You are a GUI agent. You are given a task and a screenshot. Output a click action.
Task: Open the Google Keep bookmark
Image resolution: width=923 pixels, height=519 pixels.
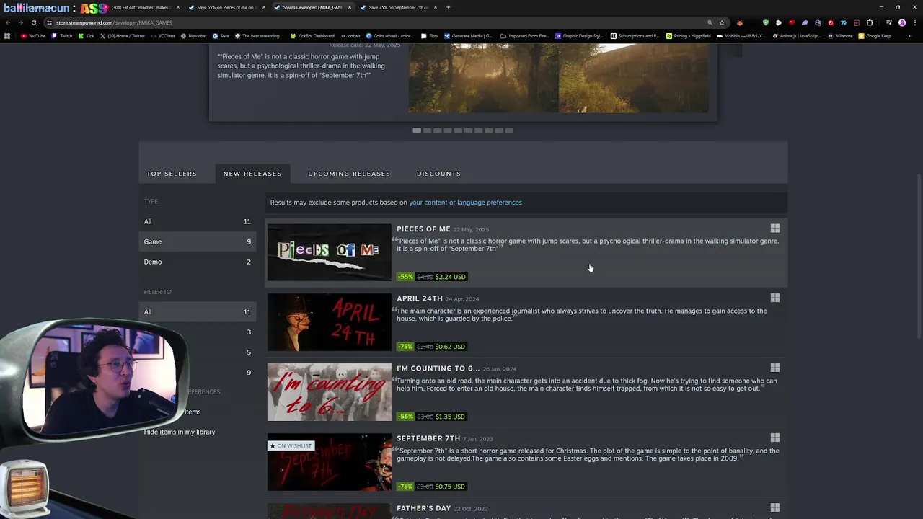pyautogui.click(x=875, y=36)
